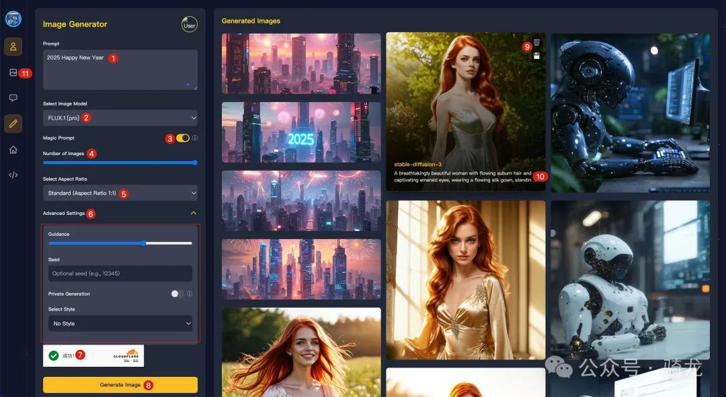
Task: Select the pencil edit sidebar icon
Action: pyautogui.click(x=13, y=124)
